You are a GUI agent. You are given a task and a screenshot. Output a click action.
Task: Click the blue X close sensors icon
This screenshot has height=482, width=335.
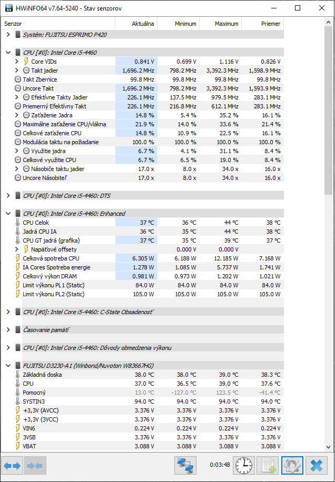coord(316,466)
